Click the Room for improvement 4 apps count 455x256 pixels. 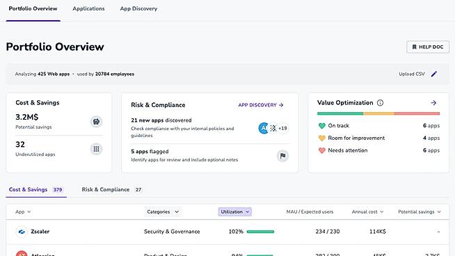431,138
